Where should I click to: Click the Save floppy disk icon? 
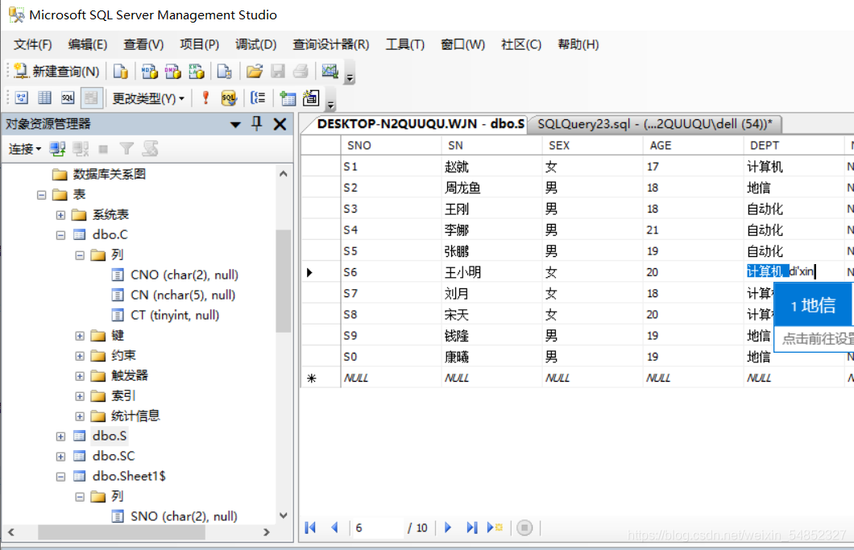(x=278, y=72)
